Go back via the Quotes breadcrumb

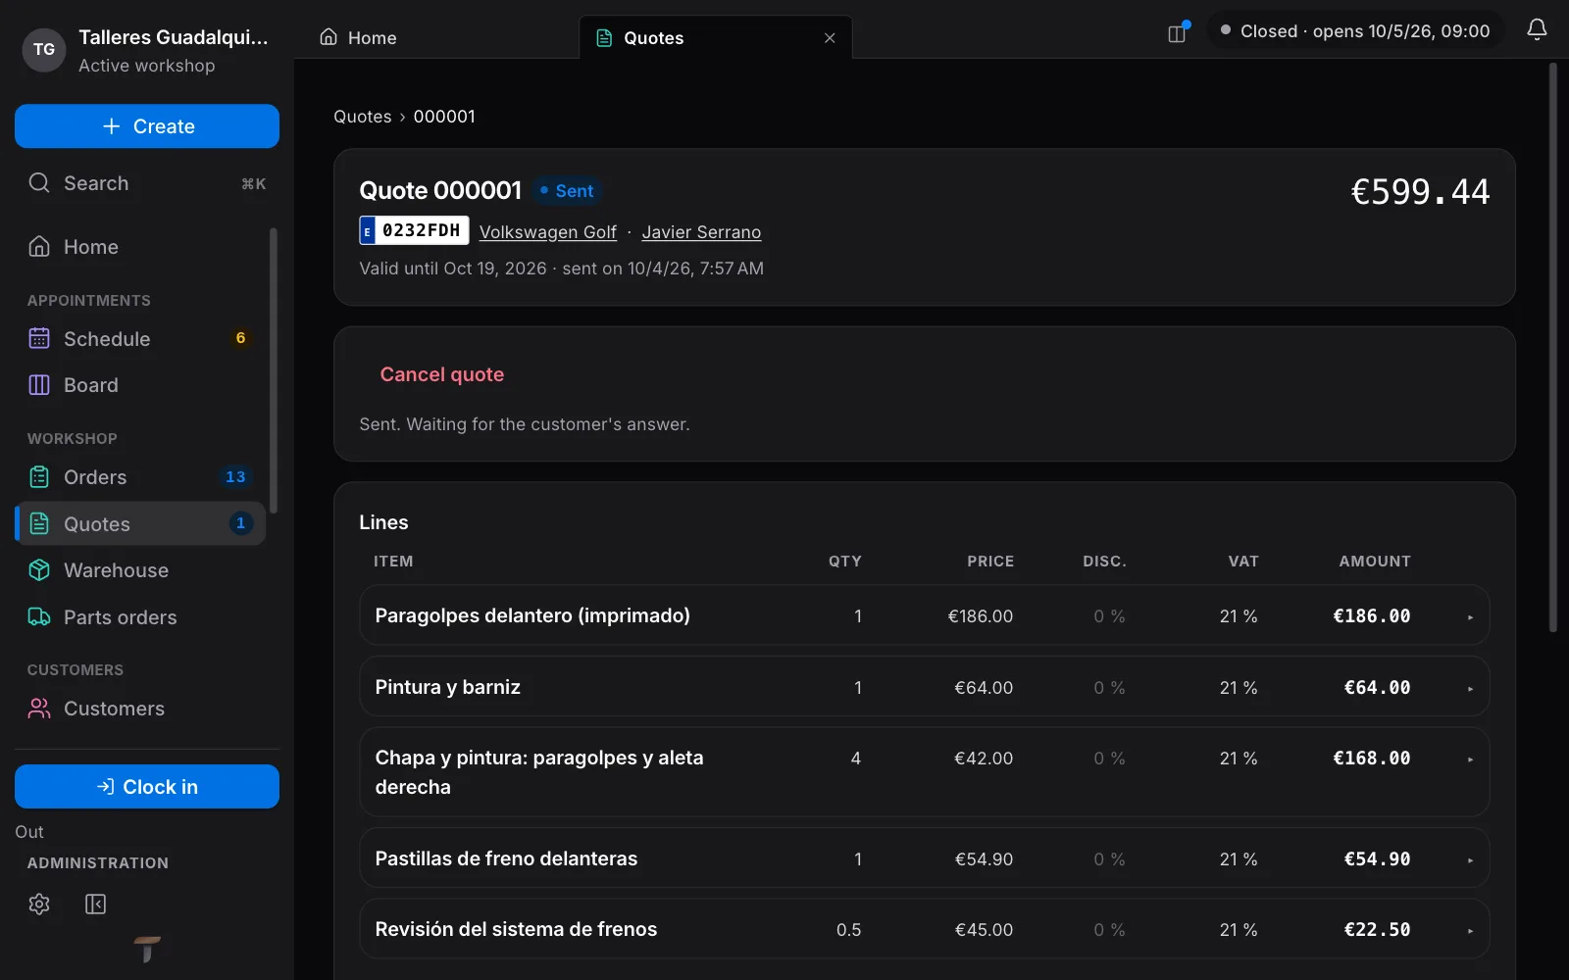pyautogui.click(x=363, y=117)
